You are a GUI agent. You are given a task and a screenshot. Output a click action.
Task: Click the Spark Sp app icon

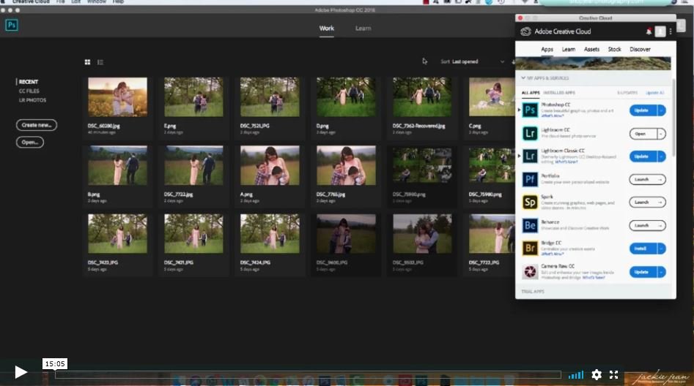pyautogui.click(x=530, y=203)
